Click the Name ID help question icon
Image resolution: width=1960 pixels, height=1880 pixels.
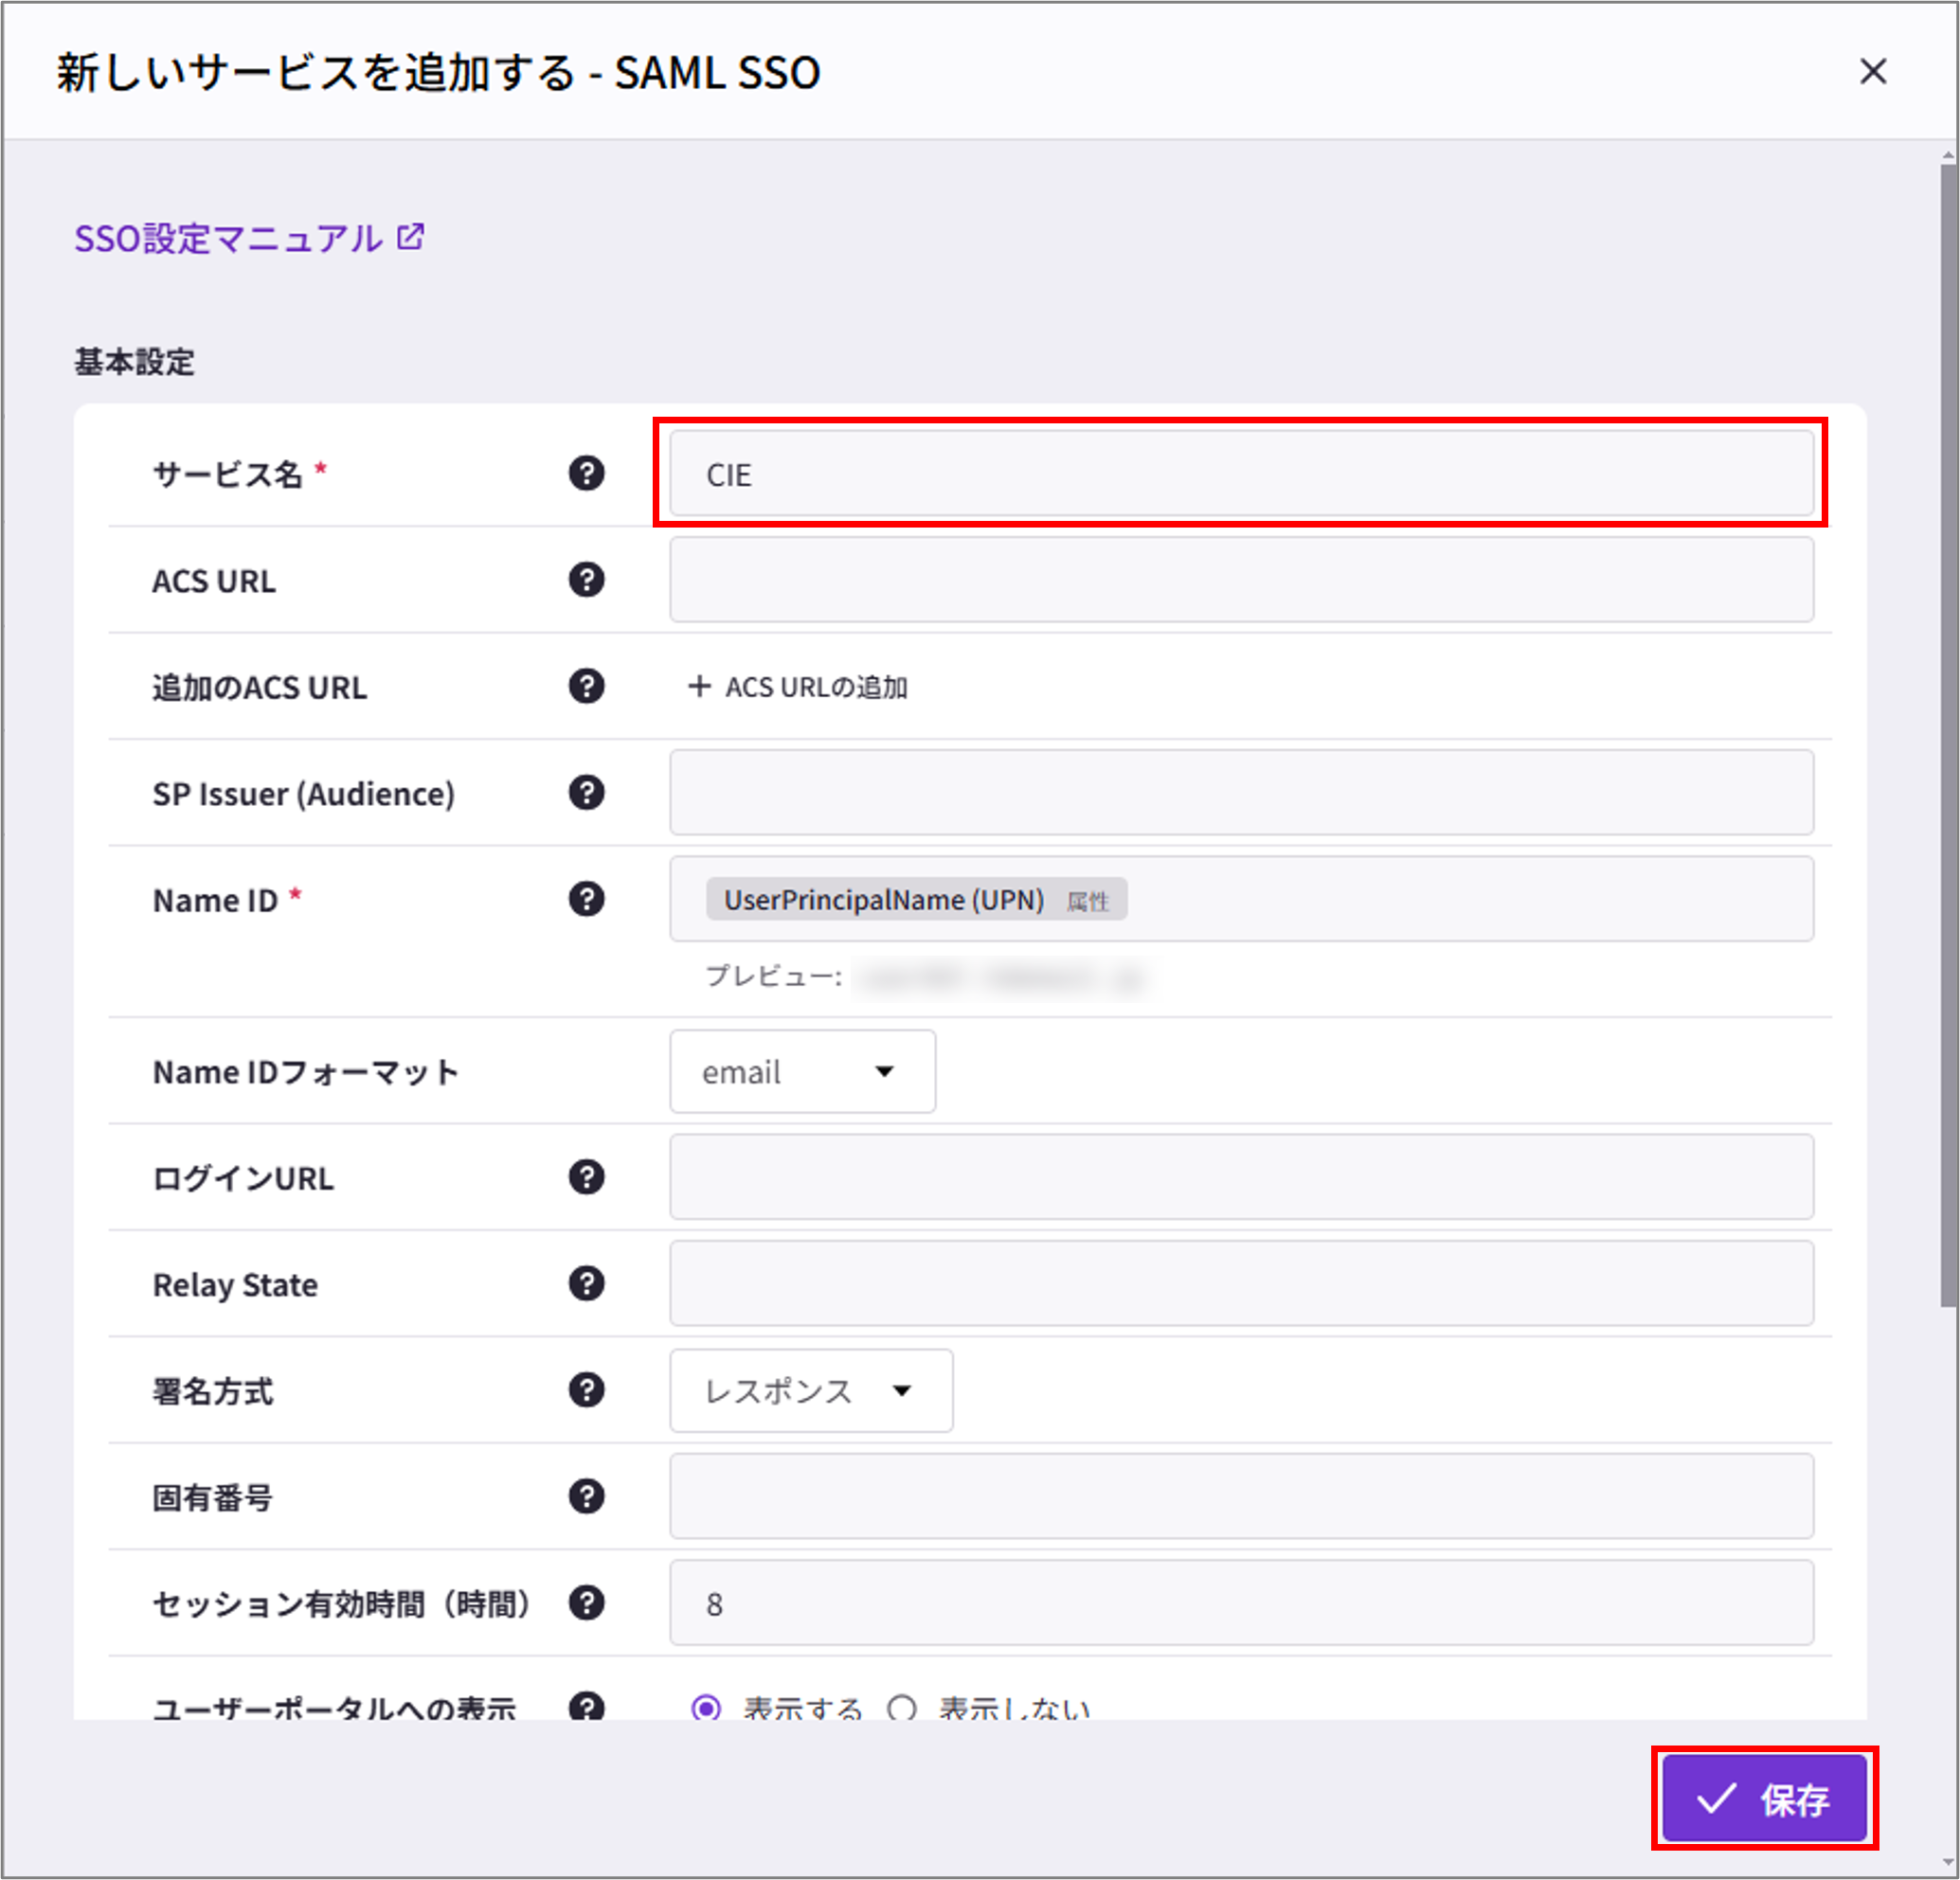tap(587, 899)
